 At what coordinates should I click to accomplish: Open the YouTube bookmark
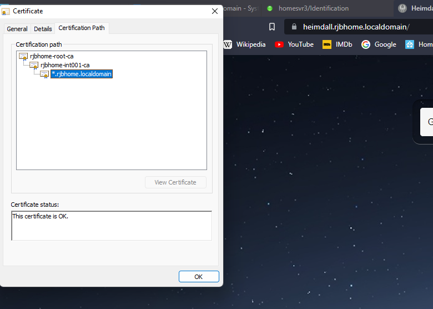[x=294, y=44]
